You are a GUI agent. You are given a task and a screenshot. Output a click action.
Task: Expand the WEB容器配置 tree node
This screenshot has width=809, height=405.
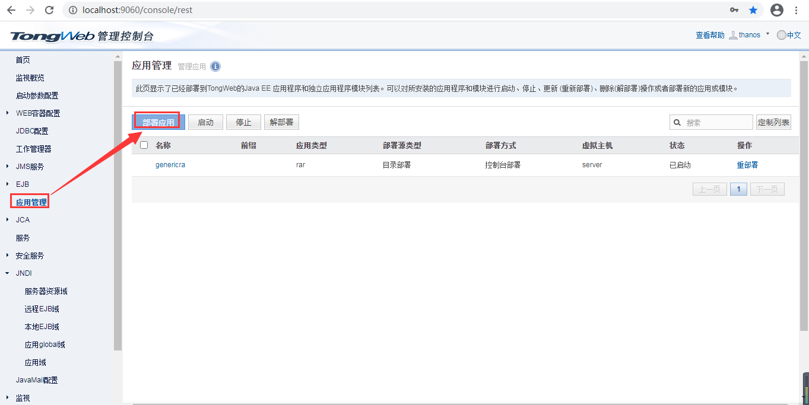[x=7, y=113]
